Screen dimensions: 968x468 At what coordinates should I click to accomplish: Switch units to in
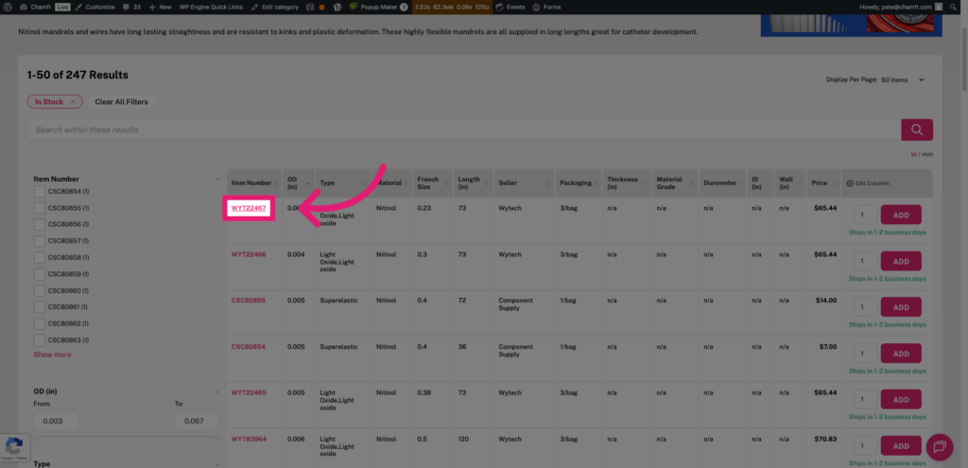click(x=914, y=154)
